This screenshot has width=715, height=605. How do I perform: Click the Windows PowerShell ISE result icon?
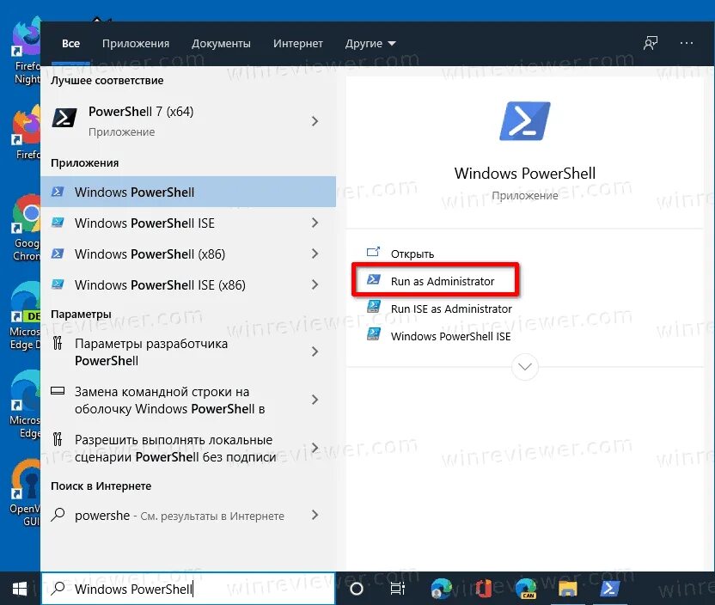click(x=58, y=223)
